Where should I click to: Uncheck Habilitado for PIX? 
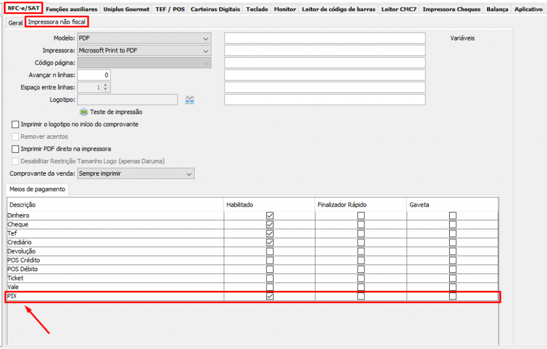click(x=269, y=296)
